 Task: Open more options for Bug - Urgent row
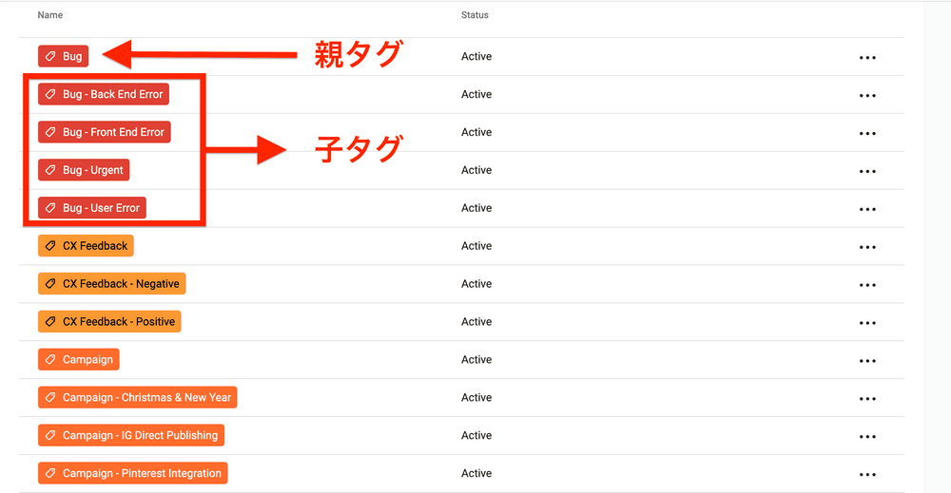(866, 172)
